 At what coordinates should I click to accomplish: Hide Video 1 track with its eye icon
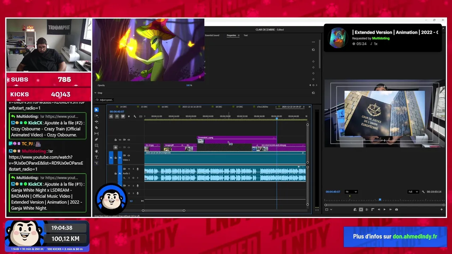pyautogui.click(x=129, y=155)
